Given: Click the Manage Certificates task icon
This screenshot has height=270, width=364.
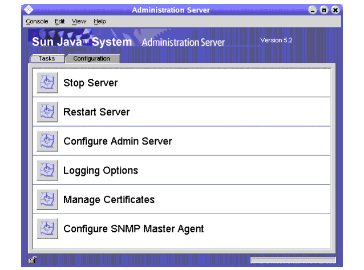Looking at the screenshot, I should (x=47, y=199).
